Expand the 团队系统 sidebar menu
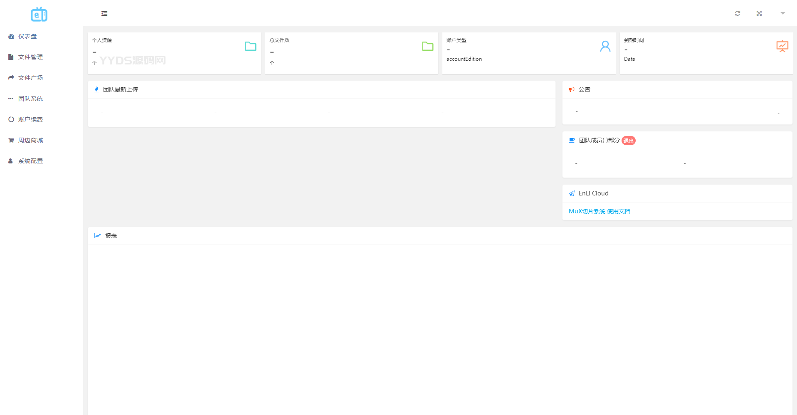 tap(30, 99)
